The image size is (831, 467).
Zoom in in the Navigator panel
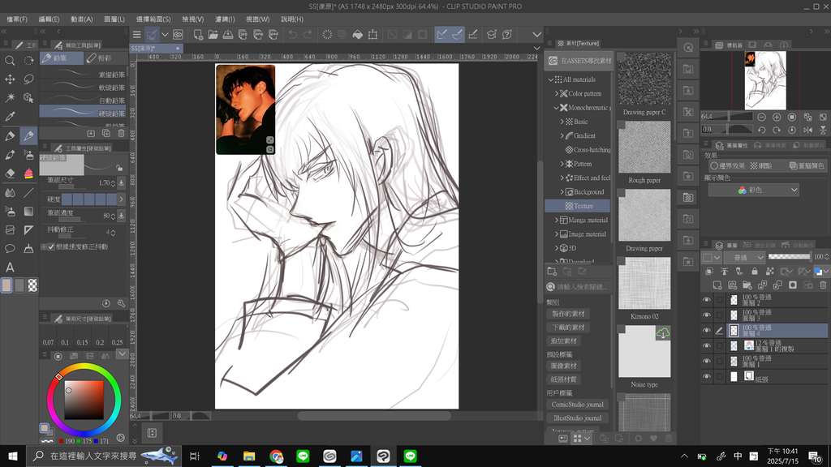click(777, 117)
